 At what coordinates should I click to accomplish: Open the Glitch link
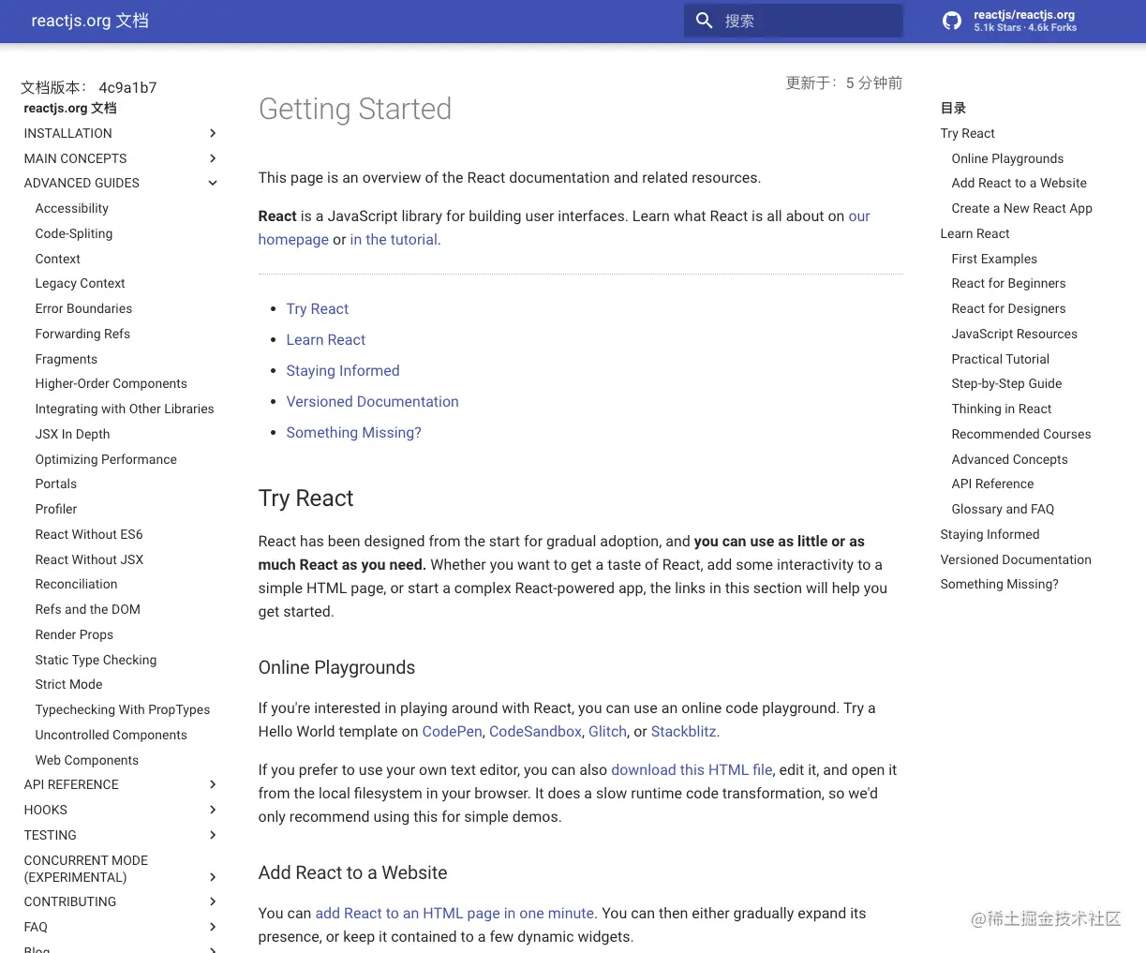click(x=607, y=731)
